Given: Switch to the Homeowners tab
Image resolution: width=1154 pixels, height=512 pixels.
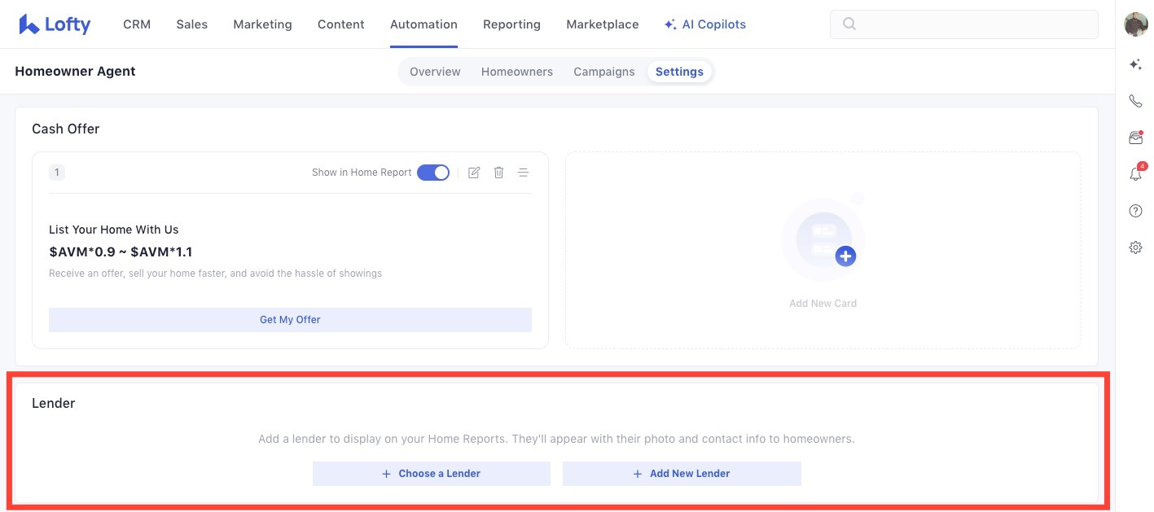Looking at the screenshot, I should point(516,72).
